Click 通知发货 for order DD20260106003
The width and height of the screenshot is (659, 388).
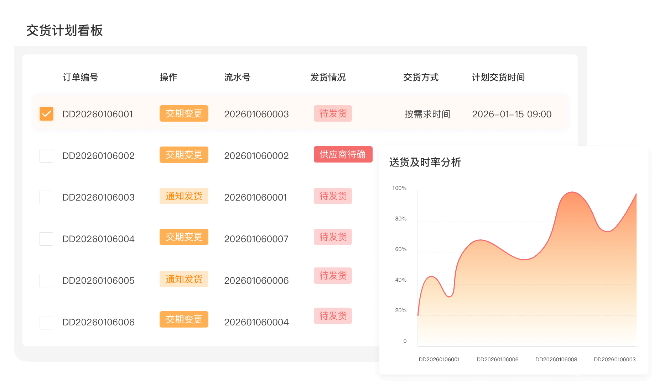[184, 196]
